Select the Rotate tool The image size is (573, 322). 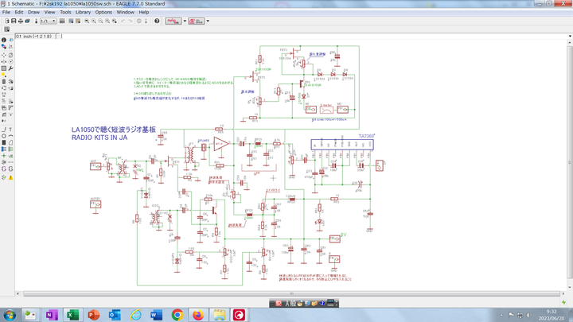[11, 61]
